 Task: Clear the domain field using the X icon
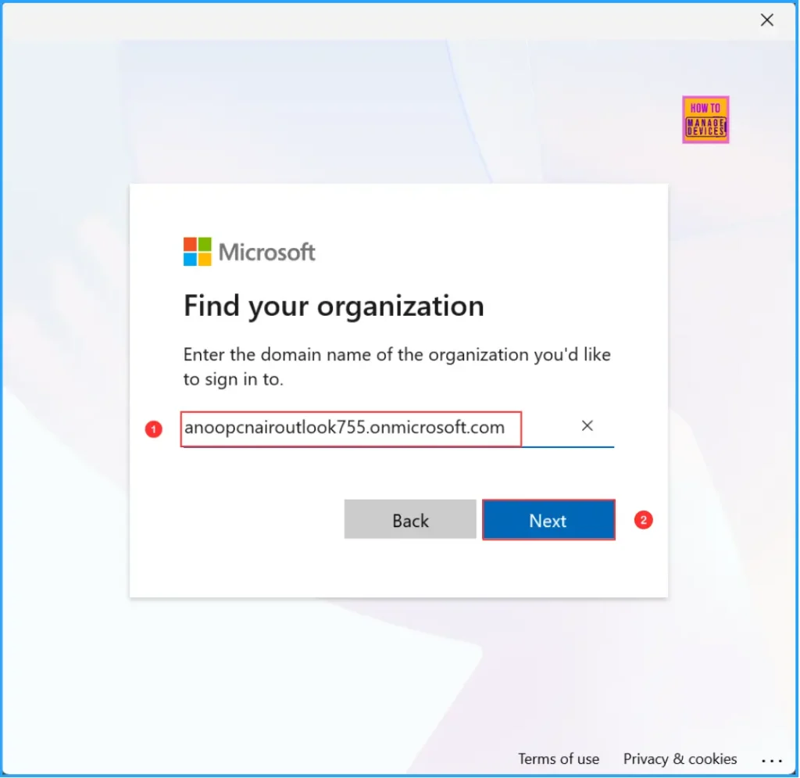coord(587,425)
